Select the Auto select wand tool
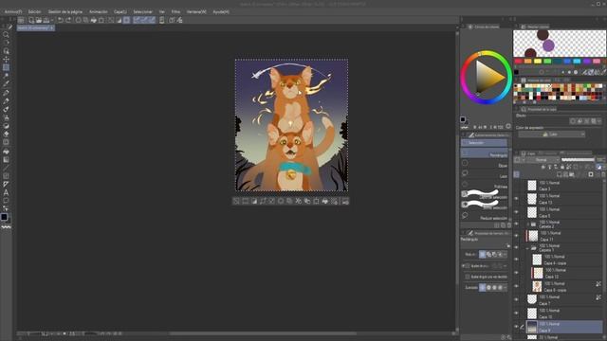 6,76
